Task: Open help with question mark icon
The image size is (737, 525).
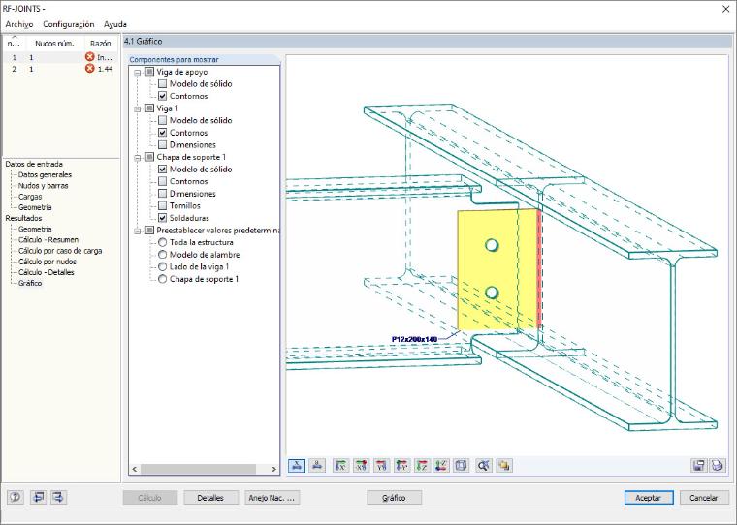Action: (x=16, y=497)
